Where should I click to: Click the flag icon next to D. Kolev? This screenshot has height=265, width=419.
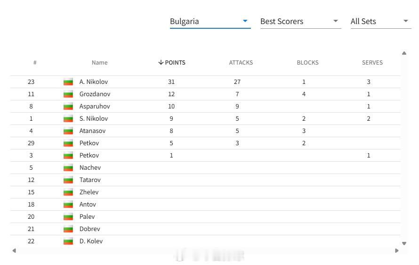(68, 241)
